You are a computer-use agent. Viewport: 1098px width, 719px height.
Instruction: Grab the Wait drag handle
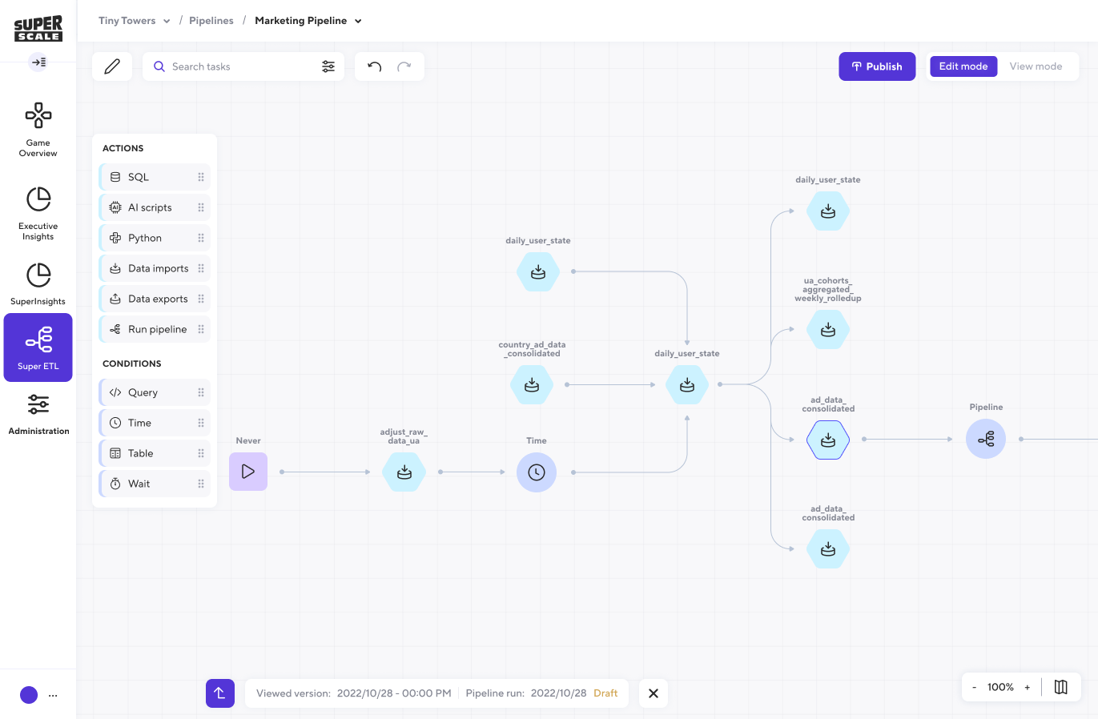click(201, 484)
